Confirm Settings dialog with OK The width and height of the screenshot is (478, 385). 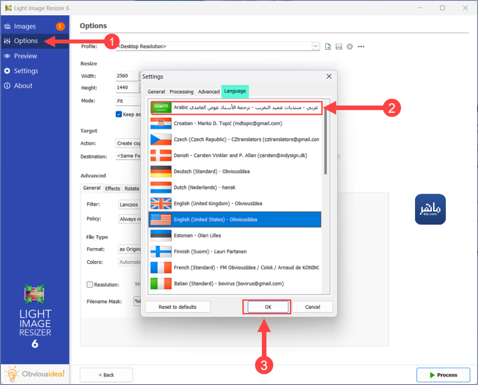(x=268, y=307)
